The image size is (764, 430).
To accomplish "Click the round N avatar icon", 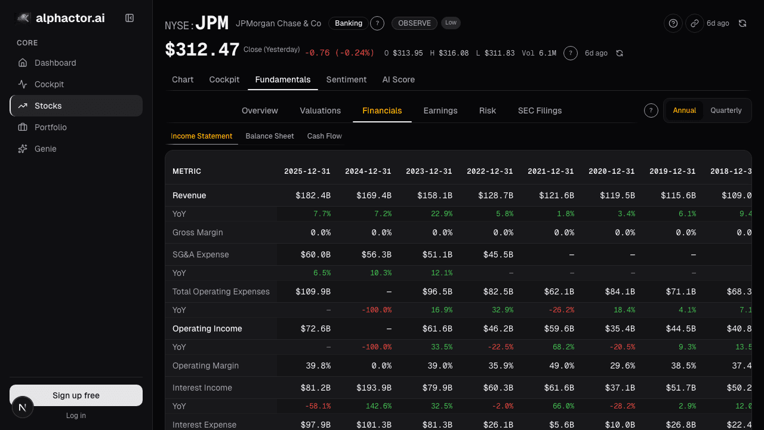I will click(23, 407).
